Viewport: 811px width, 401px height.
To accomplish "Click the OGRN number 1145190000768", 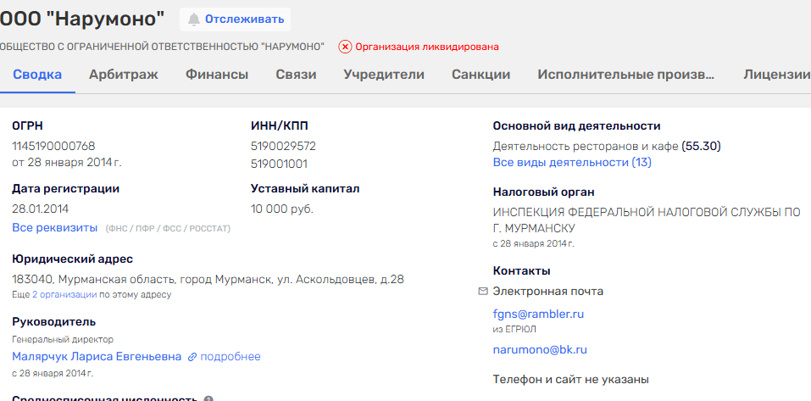I will pyautogui.click(x=53, y=147).
